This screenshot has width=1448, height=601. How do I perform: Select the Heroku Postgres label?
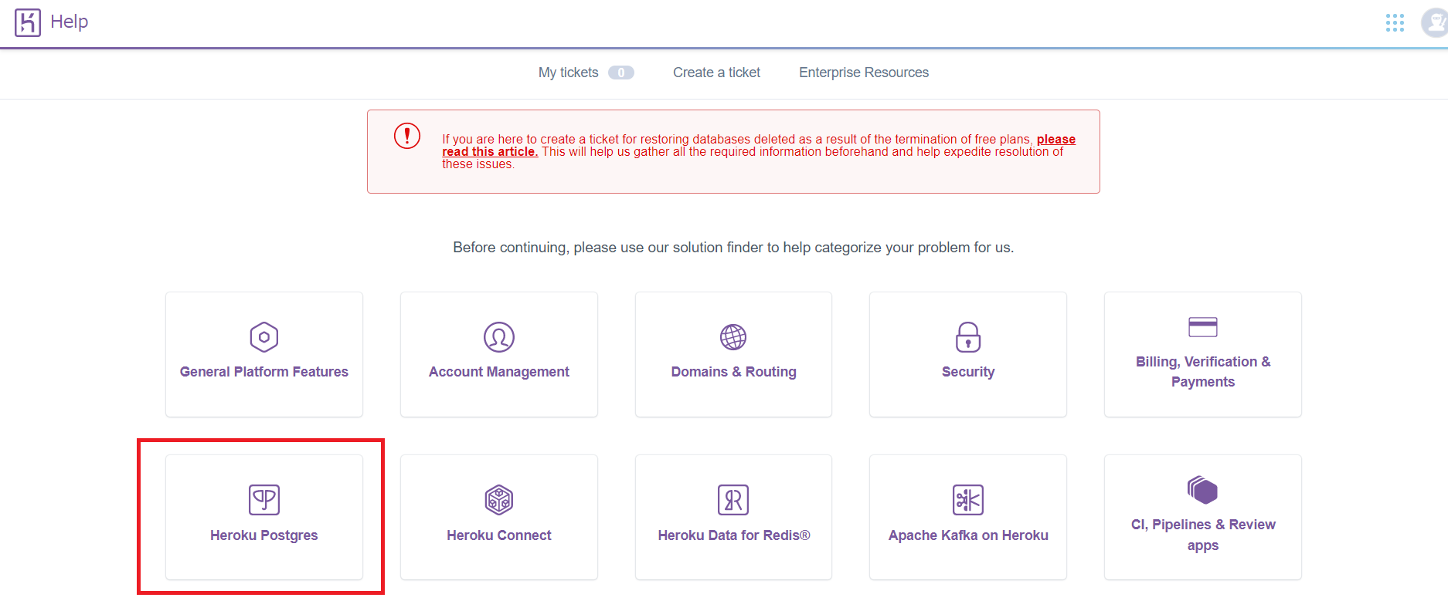pos(264,535)
